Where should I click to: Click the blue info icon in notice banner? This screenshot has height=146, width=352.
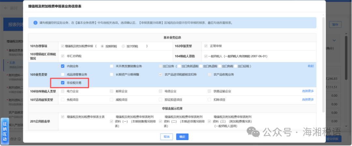tap(35, 23)
